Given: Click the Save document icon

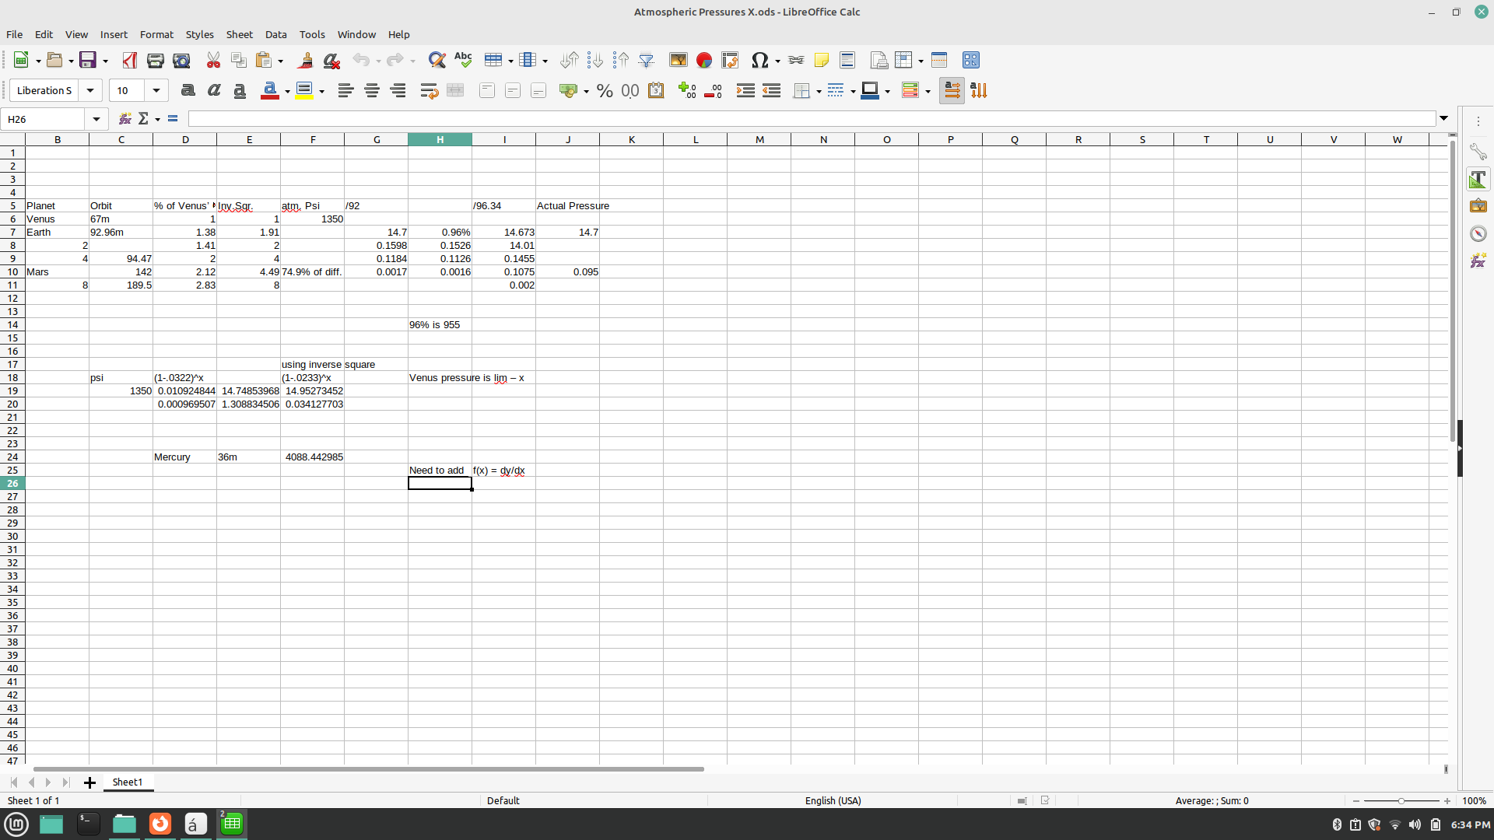Looking at the screenshot, I should click(88, 60).
